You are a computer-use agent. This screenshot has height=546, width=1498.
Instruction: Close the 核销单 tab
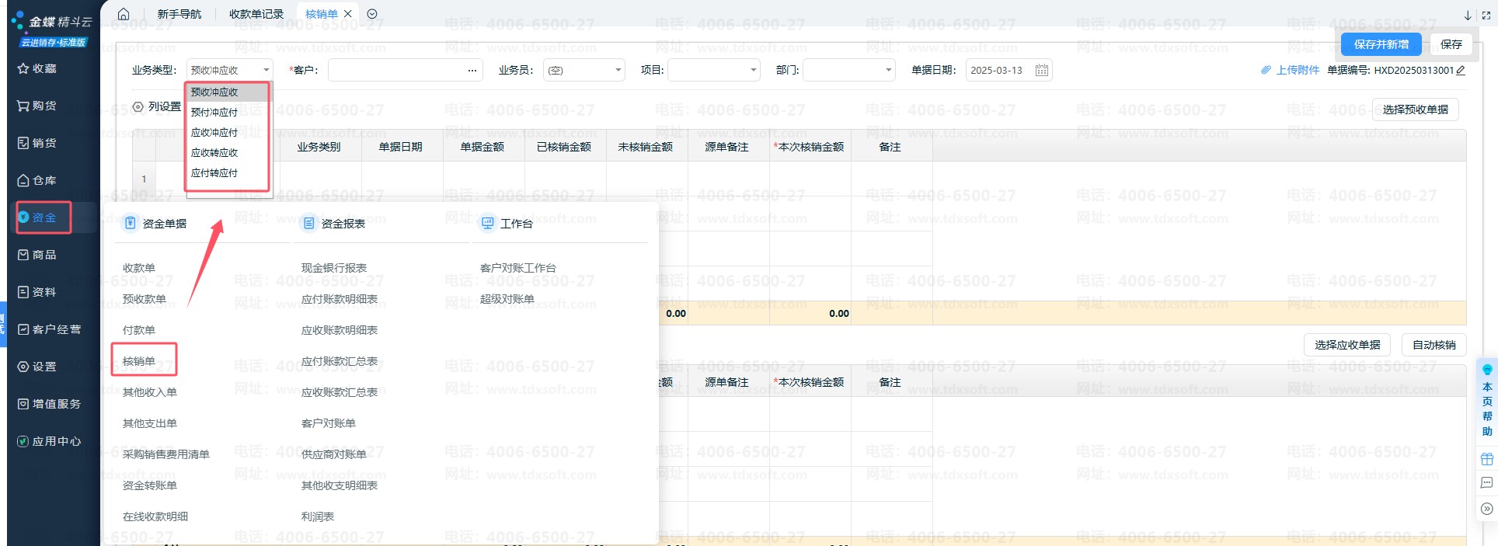coord(348,14)
